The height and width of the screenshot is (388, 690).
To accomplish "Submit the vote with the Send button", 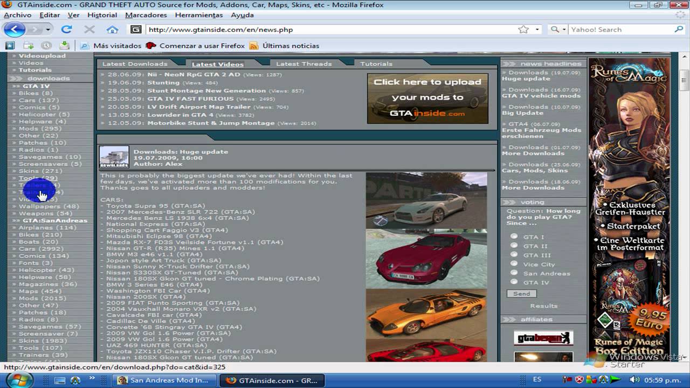I will click(x=521, y=294).
